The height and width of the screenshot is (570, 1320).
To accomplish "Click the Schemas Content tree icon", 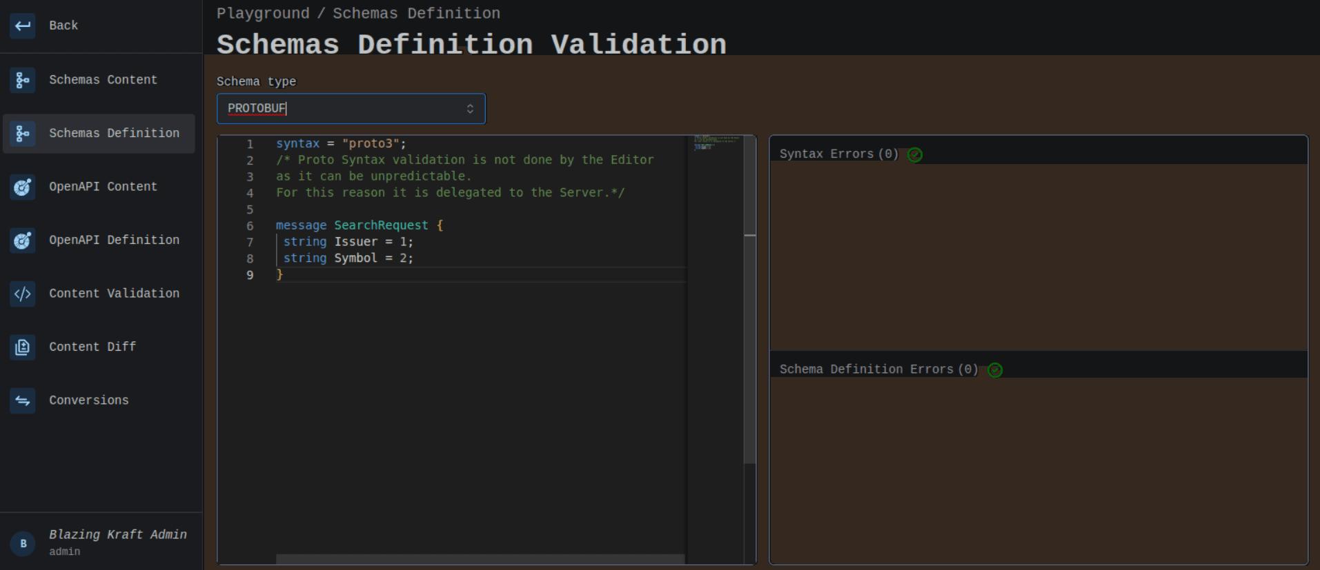I will [x=23, y=80].
